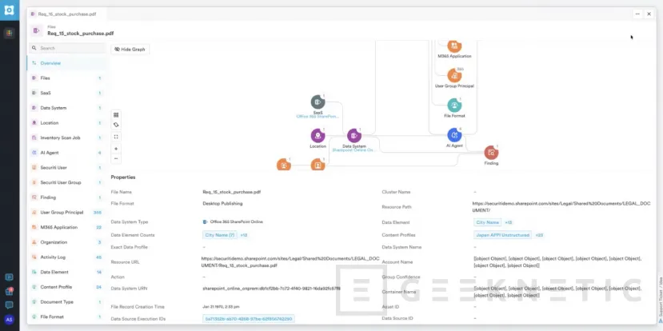Zoom out the graph with minus icon
Screen dimensions: 663x331
pyautogui.click(x=116, y=159)
